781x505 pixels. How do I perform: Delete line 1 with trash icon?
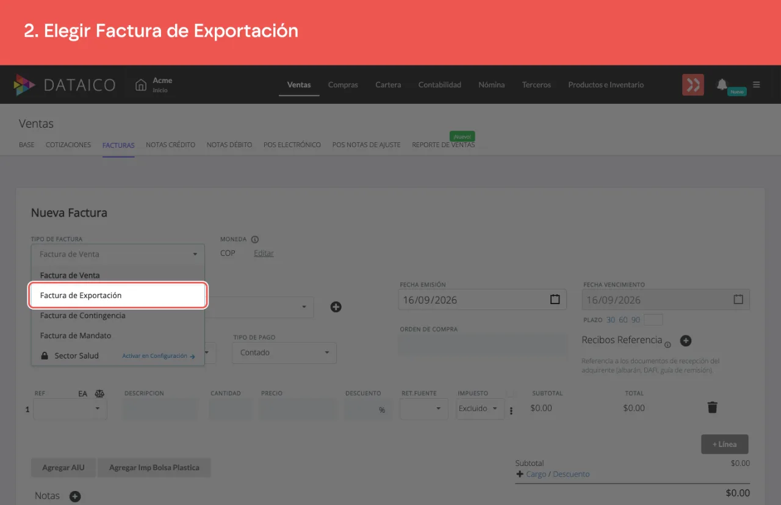pos(712,407)
